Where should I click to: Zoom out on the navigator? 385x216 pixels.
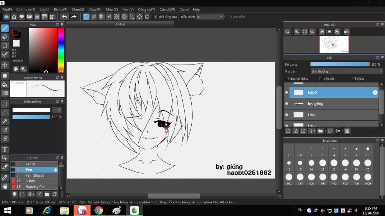pyautogui.click(x=312, y=31)
